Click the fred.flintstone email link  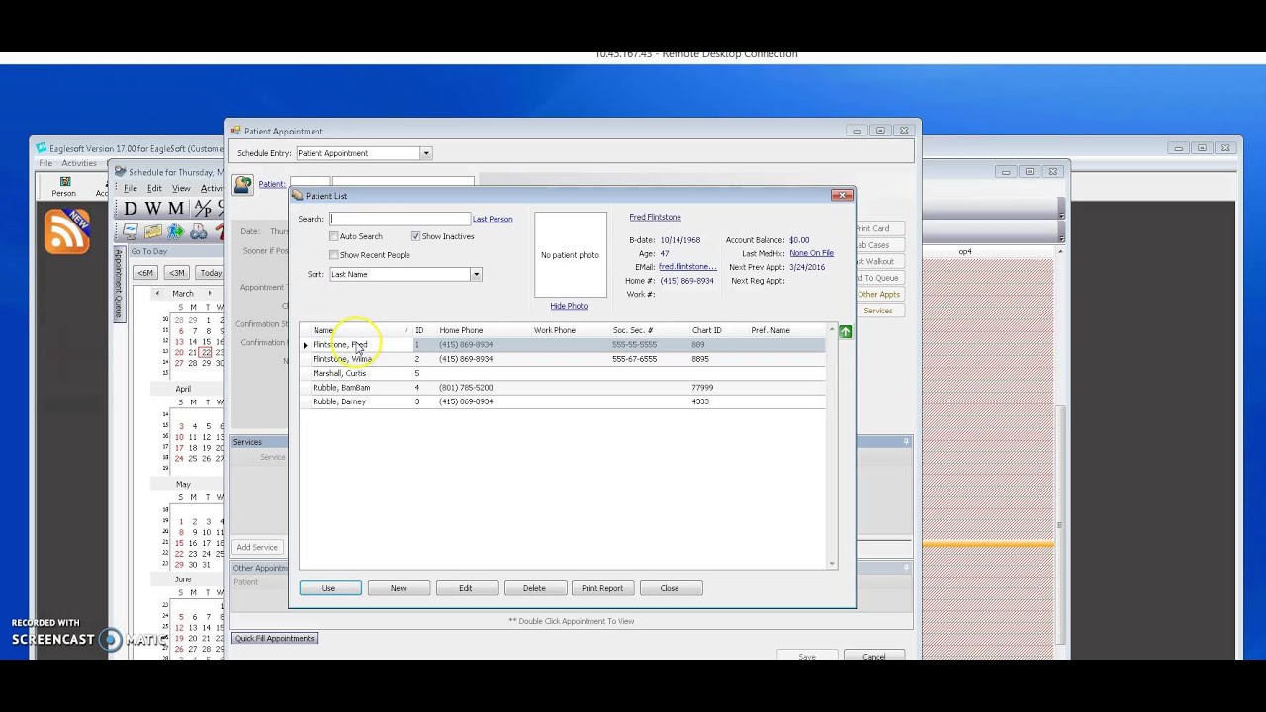(x=687, y=267)
